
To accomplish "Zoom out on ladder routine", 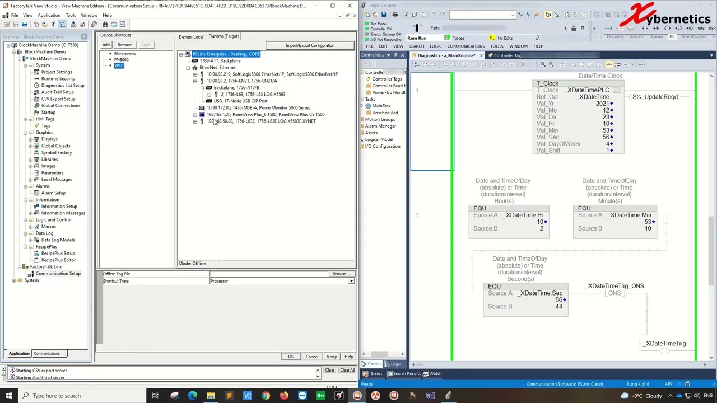I will [551, 64].
